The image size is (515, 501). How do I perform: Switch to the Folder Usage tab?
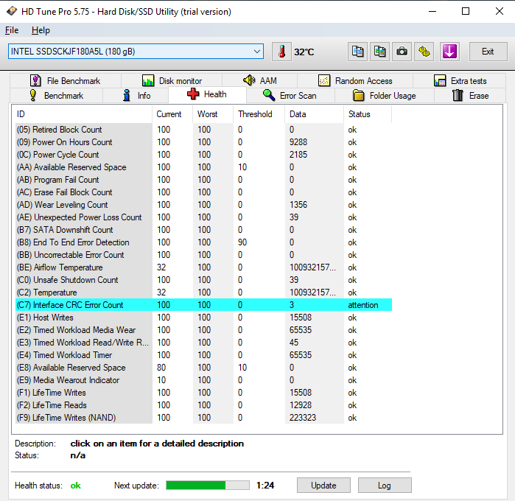click(385, 96)
